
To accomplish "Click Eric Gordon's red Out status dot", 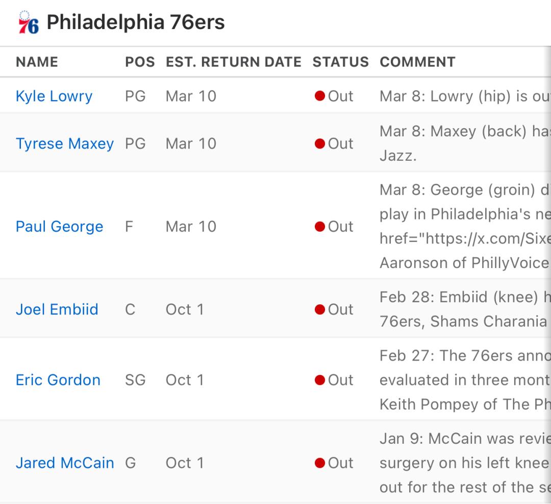I will (x=320, y=380).
